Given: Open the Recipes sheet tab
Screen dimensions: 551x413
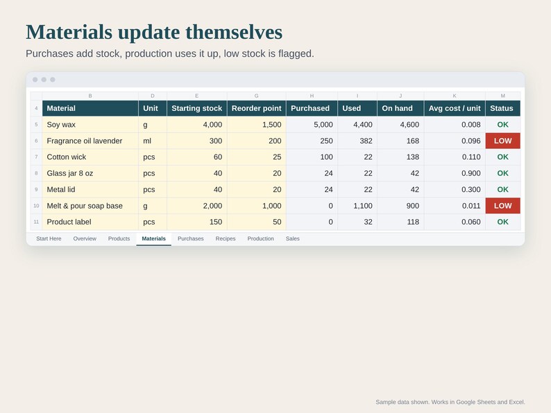Looking at the screenshot, I should (x=226, y=238).
